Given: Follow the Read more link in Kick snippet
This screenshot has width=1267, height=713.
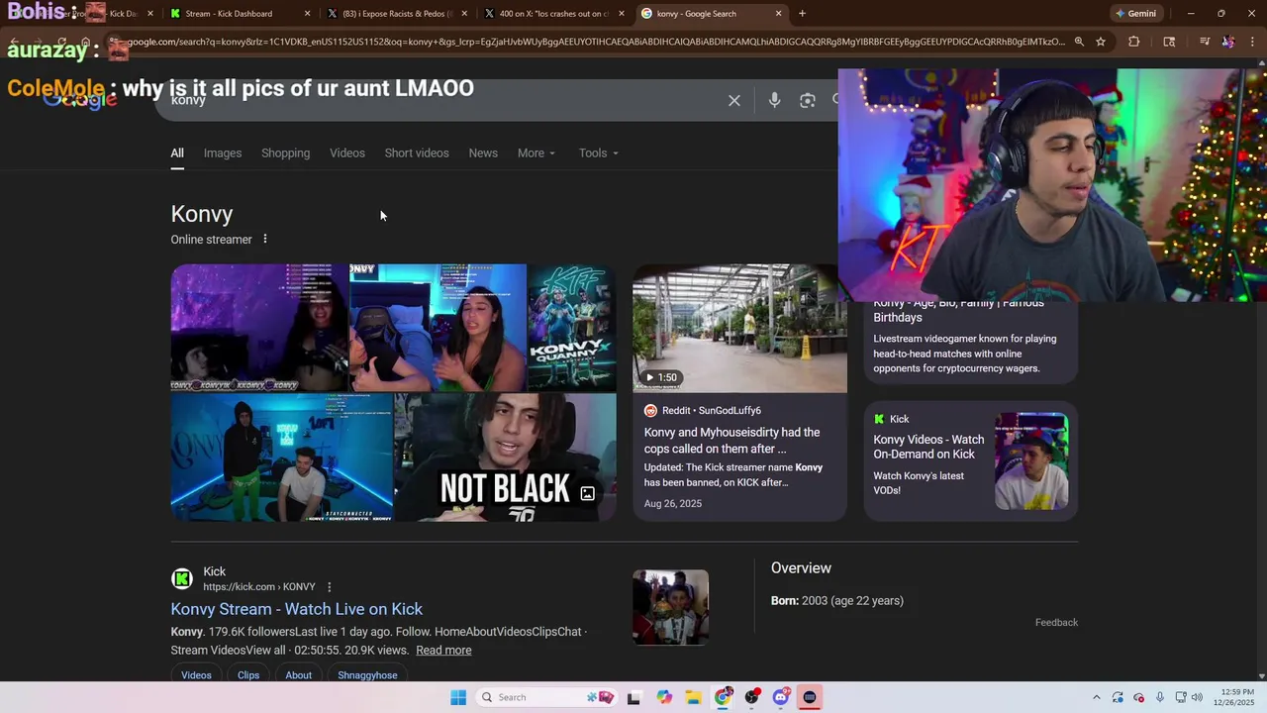Looking at the screenshot, I should tap(443, 651).
